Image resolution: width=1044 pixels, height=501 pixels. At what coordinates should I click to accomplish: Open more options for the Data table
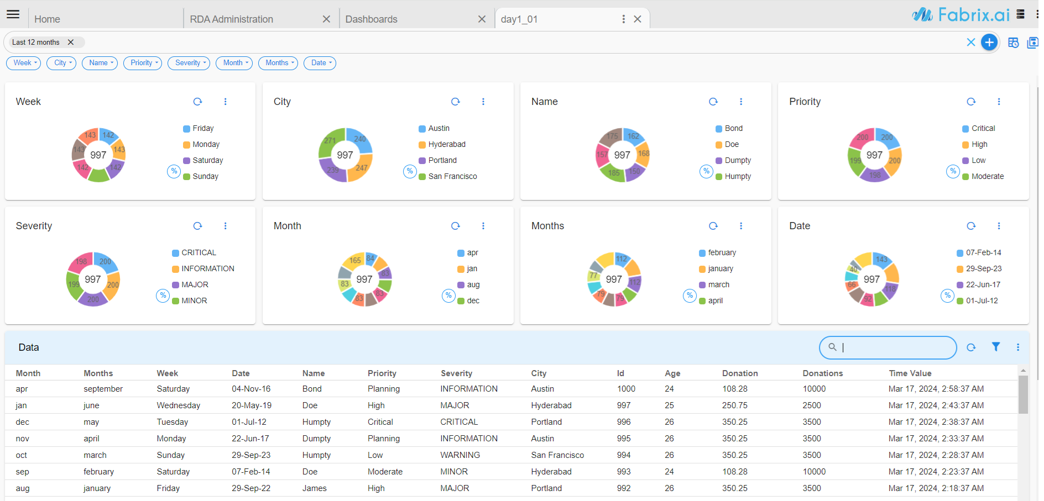[x=1017, y=347]
